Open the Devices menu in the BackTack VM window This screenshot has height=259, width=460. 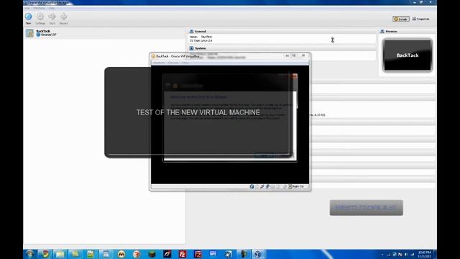[x=173, y=63]
